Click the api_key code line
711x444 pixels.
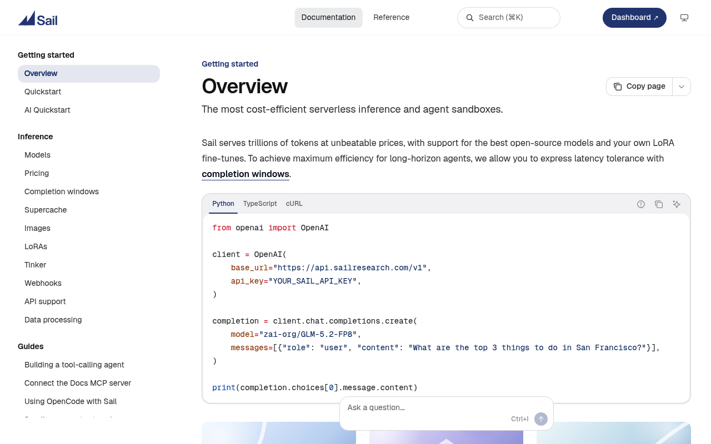pyautogui.click(x=296, y=281)
